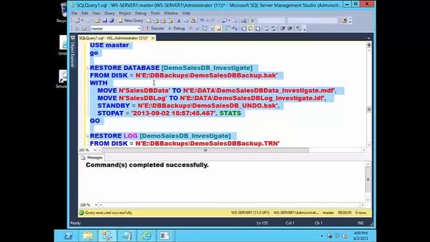Viewport: 430px width, 242px height.
Task: Click the Cancel Executing Query icon
Action: [x=191, y=28]
